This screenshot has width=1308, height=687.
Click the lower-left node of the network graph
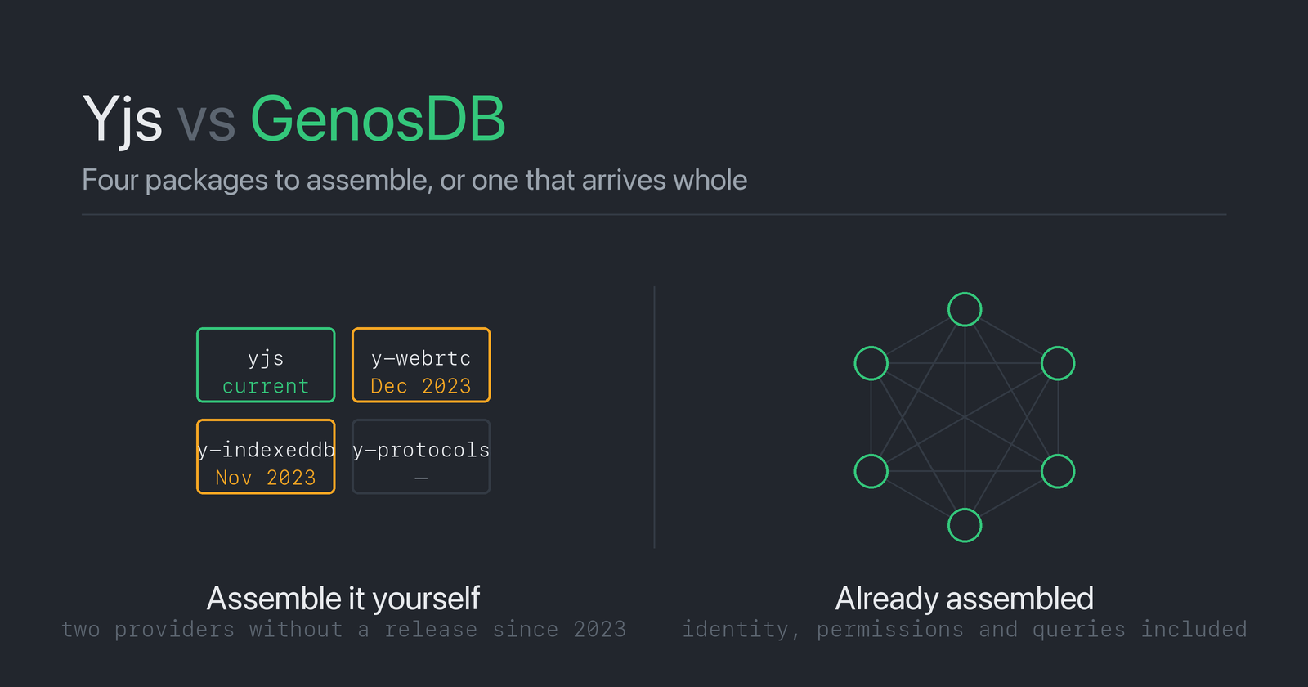point(871,471)
